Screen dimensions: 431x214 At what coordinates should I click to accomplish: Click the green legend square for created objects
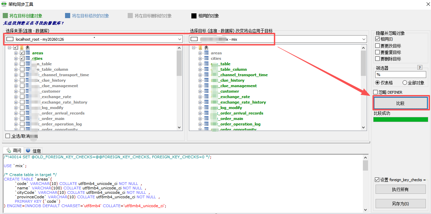5,16
